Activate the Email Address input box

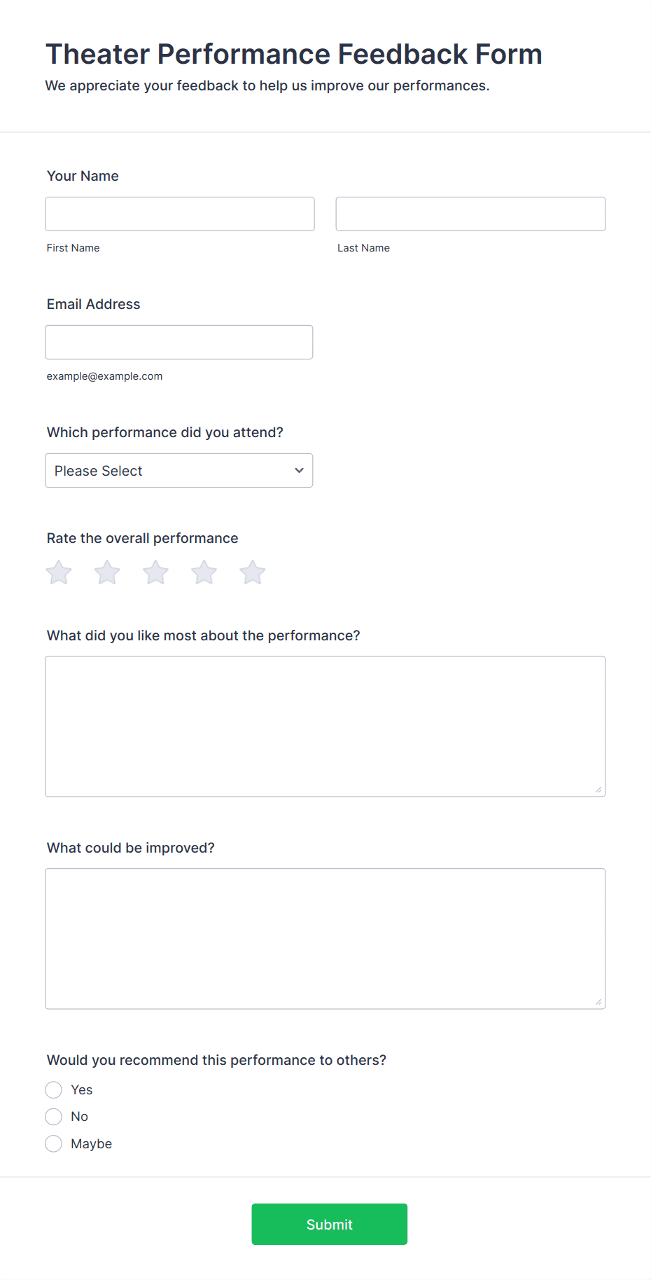click(x=179, y=342)
